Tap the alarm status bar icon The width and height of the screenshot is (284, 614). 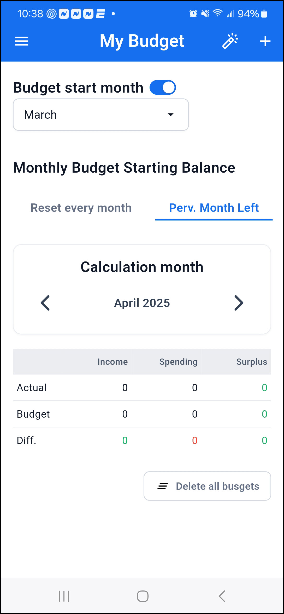coord(193,14)
